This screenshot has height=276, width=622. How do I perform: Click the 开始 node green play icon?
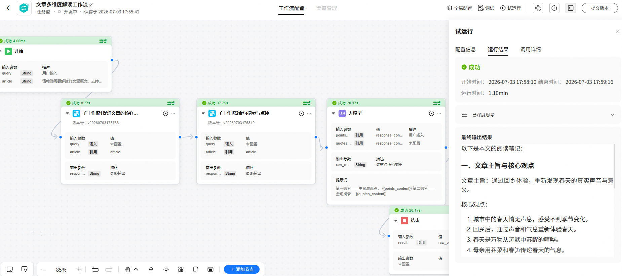pyautogui.click(x=8, y=51)
